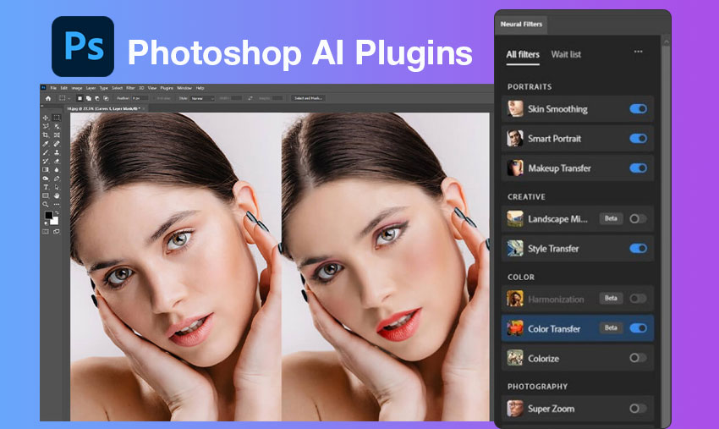
Task: Select the Zoom tool
Action: 46,204
